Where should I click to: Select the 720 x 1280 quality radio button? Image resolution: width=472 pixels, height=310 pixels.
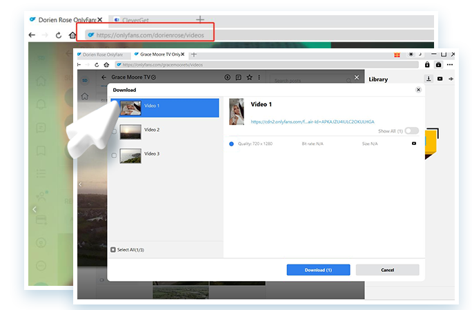(x=231, y=144)
